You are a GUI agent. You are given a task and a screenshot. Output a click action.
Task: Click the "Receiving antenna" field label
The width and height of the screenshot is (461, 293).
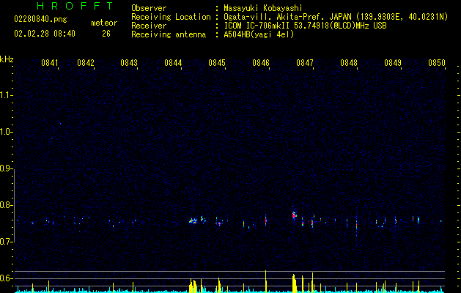[x=169, y=34]
